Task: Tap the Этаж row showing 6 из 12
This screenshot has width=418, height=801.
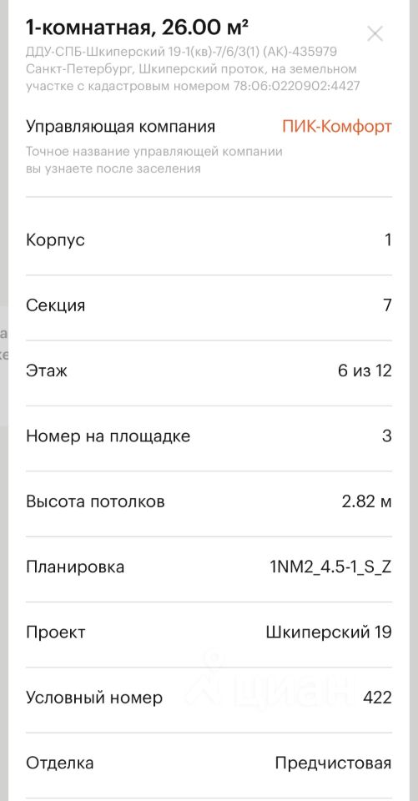Action: click(x=209, y=370)
